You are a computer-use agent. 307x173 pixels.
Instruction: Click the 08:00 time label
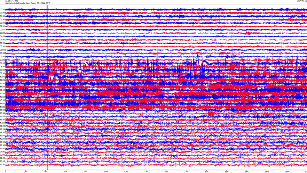[2, 63]
